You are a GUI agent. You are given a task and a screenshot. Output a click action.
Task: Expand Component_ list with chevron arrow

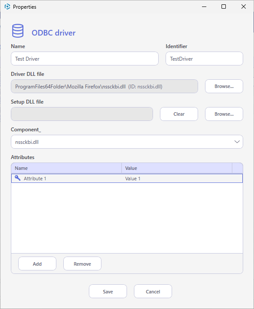tap(237, 142)
